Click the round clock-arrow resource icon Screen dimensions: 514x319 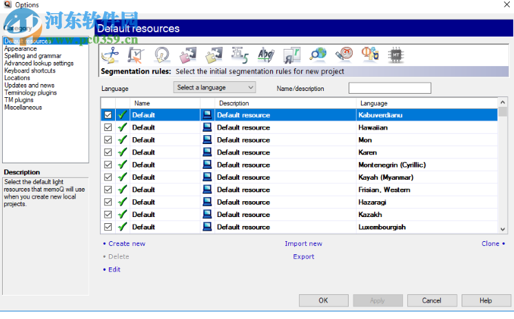162,55
